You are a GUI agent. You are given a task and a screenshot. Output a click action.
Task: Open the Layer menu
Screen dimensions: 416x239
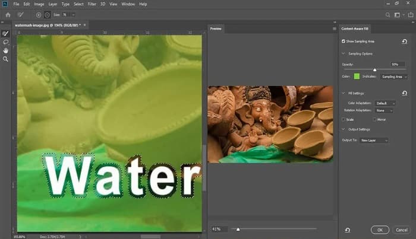click(x=52, y=4)
